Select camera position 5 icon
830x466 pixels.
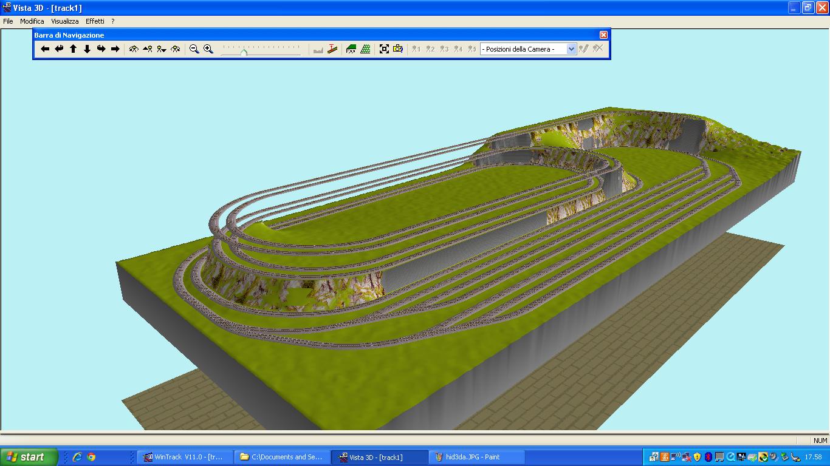click(x=472, y=49)
